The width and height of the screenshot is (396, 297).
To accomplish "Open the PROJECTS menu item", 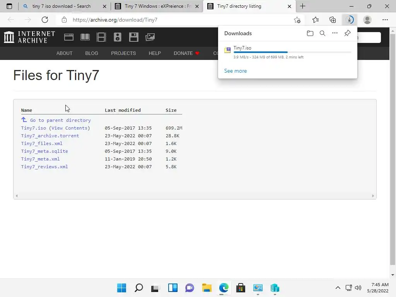I will tap(123, 53).
